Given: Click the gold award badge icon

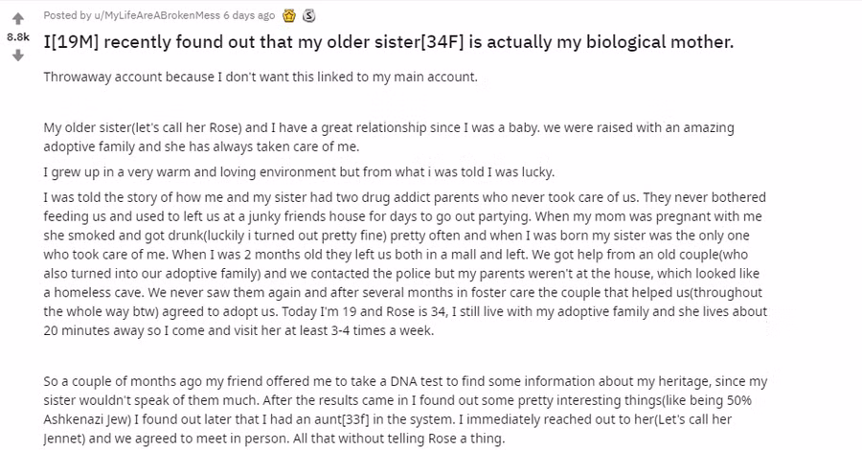Looking at the screenshot, I should (x=289, y=15).
